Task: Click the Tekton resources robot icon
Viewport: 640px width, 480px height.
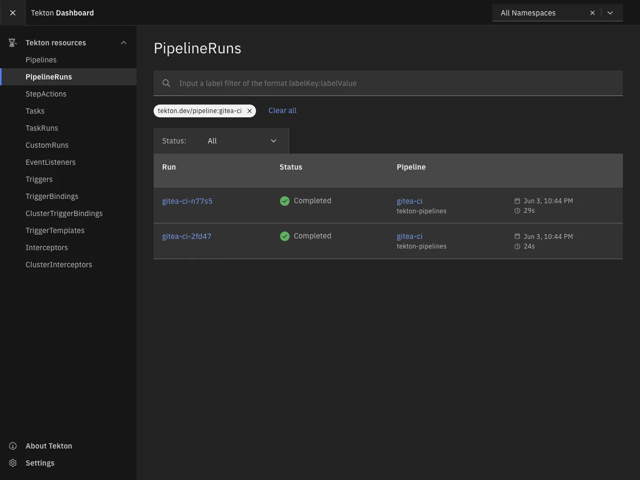Action: (x=13, y=43)
